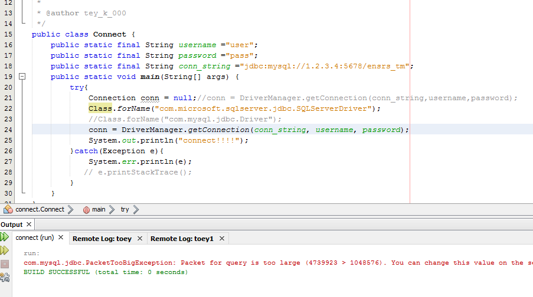Click the chevron after main breadcrumb

click(x=112, y=209)
